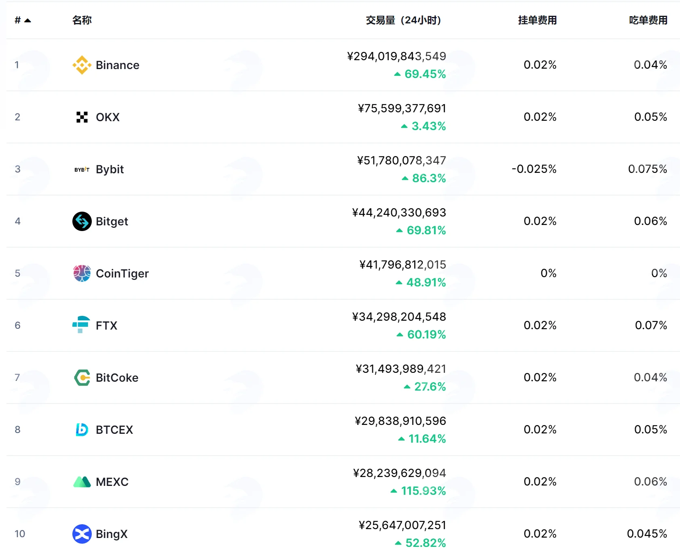
Task: Click the BitCoke logo icon
Action: coord(82,378)
